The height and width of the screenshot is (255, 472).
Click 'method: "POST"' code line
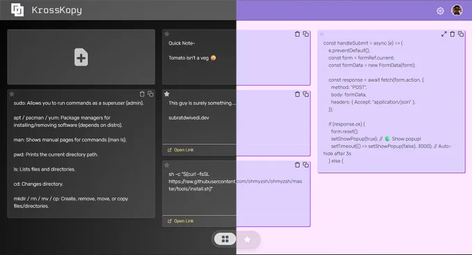tap(348, 87)
